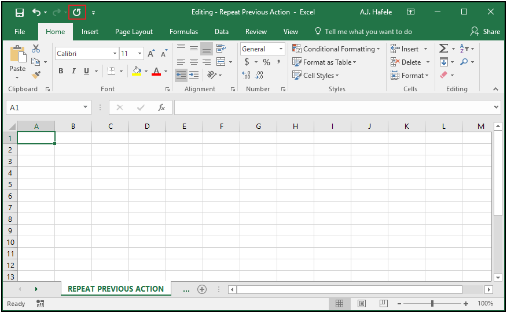Click the Clear eraser icon
507x313 pixels.
[x=443, y=75]
